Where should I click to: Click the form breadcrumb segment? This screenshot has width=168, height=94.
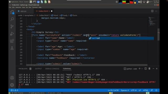click(73, 15)
